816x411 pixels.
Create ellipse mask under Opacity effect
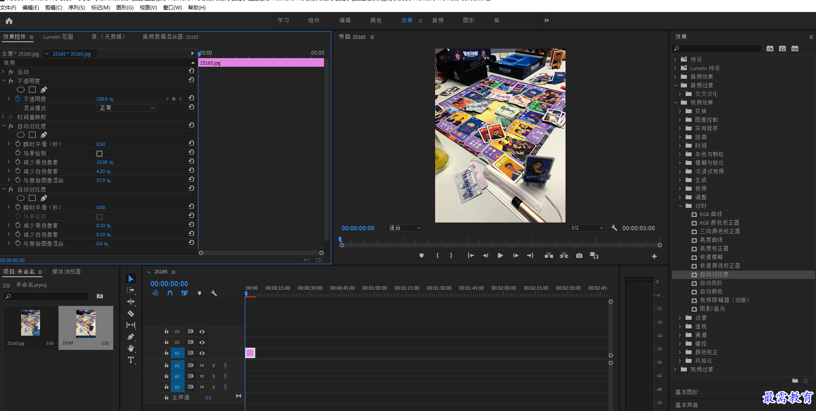(x=20, y=90)
